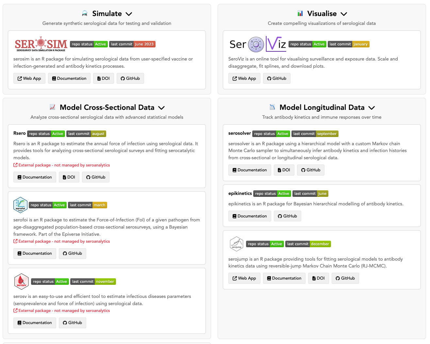Click the serojump hexagon logo

pyautogui.click(x=236, y=244)
